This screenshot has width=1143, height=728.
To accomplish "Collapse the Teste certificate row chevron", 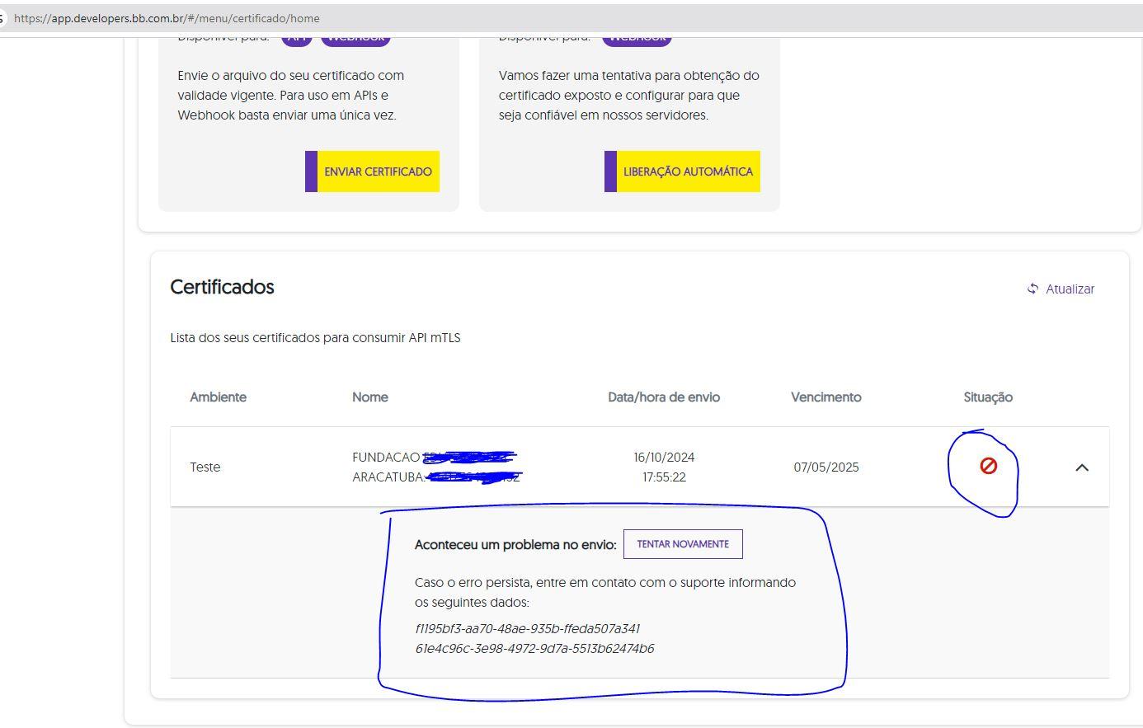I will pyautogui.click(x=1082, y=467).
